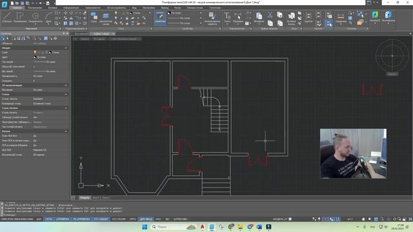Close the 6.Дом 7.dwg document tab
This screenshot has height=232, width=413.
[x=114, y=34]
